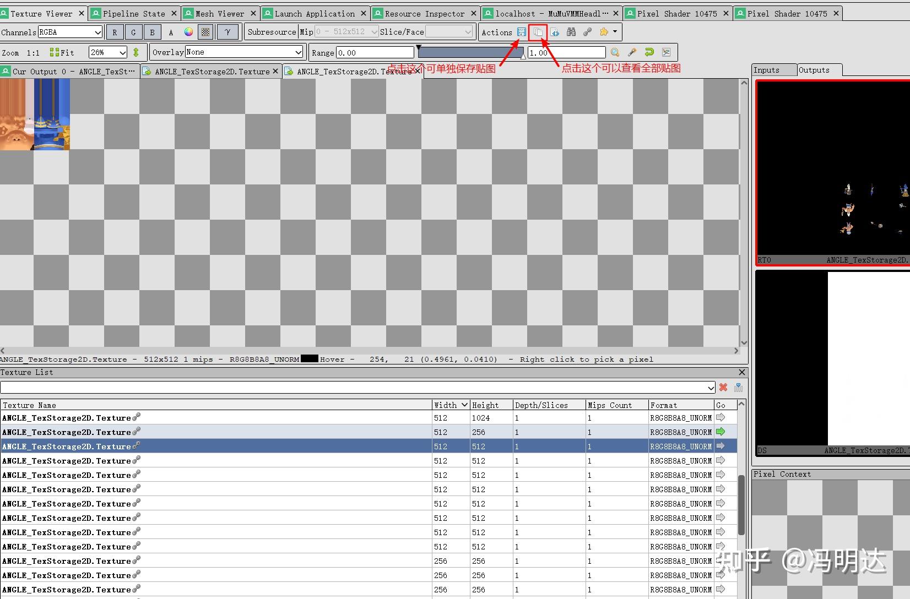The image size is (910, 599).
Task: Click the texture view horizontal scrollbar
Action: point(369,351)
